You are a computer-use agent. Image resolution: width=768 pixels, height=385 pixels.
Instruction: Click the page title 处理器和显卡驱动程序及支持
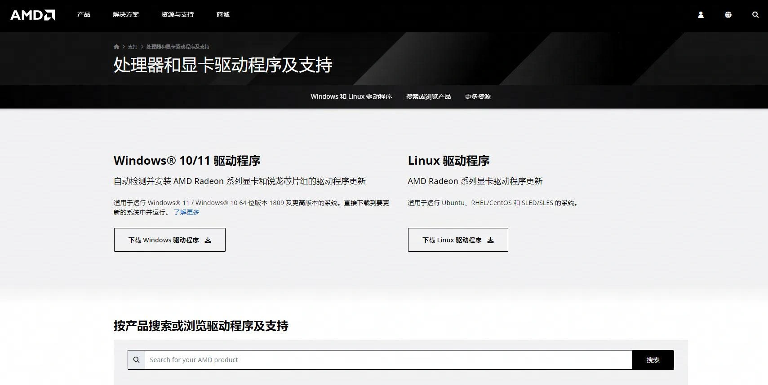(223, 65)
